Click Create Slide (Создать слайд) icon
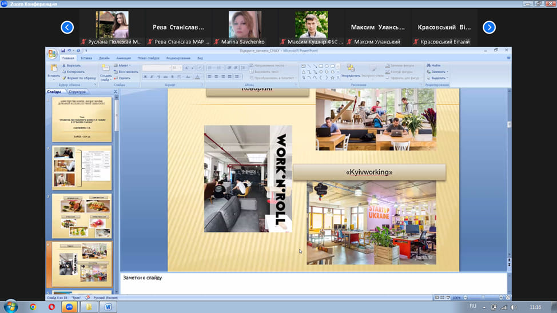Viewport: 557px width, 313px height. click(x=106, y=70)
